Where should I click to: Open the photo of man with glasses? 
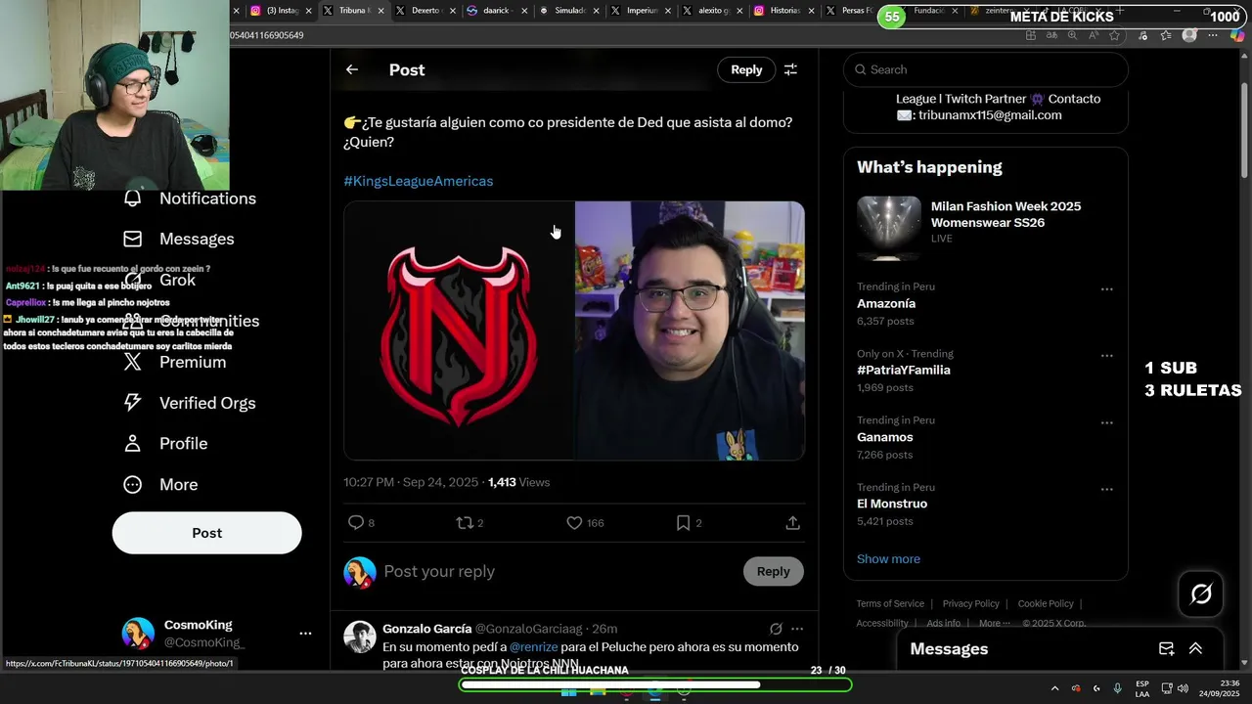pyautogui.click(x=690, y=330)
